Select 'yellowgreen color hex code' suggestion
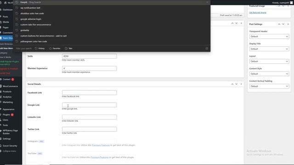The height and width of the screenshot is (165, 294). pos(112,42)
